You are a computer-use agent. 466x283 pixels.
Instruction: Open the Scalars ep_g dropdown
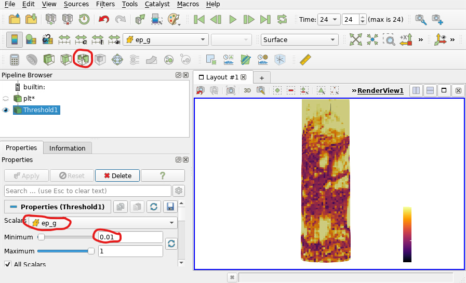click(x=103, y=223)
